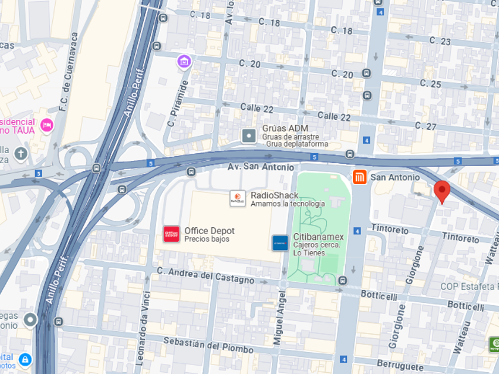This screenshot has width=499, height=374.
Task: Click the RadioShack store icon
Action: click(x=238, y=198)
